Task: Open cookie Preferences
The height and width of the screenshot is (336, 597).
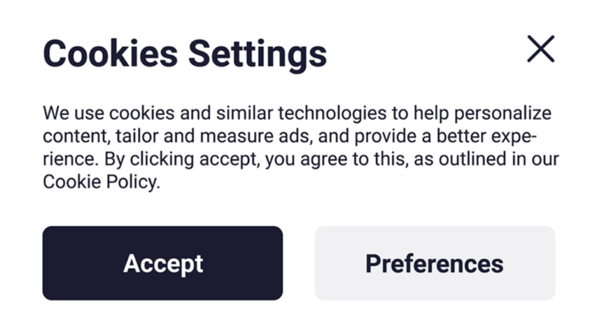Action: pyautogui.click(x=435, y=264)
